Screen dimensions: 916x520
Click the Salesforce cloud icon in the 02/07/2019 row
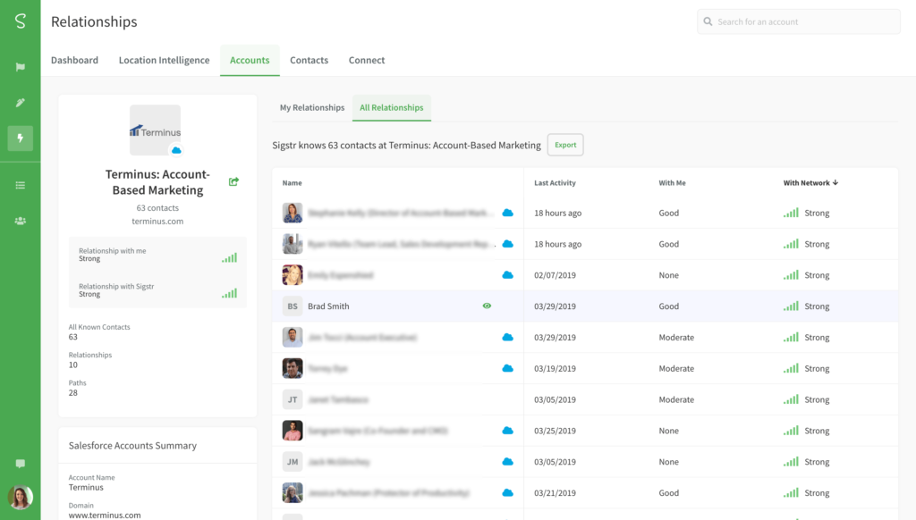coord(508,275)
